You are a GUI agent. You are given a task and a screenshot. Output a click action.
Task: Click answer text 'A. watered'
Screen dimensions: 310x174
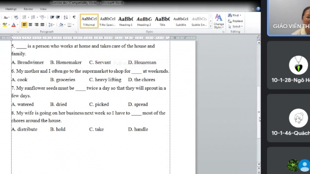click(x=23, y=104)
